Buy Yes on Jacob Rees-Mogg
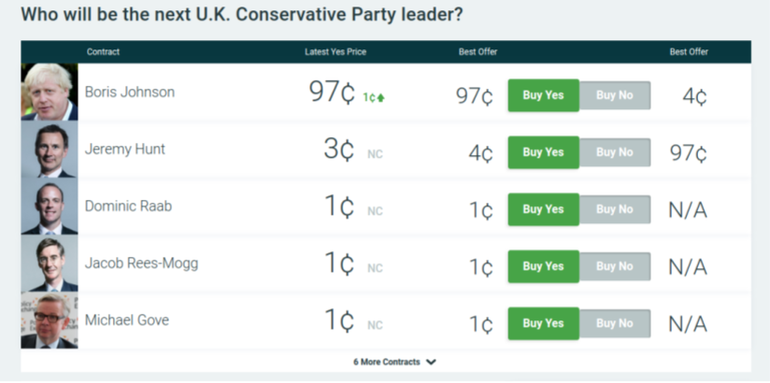Screen dimensions: 770x383 click(x=543, y=266)
